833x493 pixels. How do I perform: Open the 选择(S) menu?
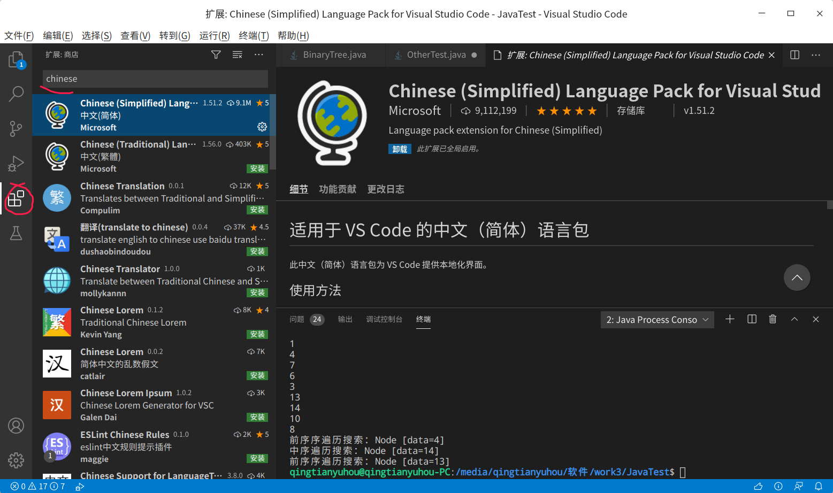pos(97,36)
